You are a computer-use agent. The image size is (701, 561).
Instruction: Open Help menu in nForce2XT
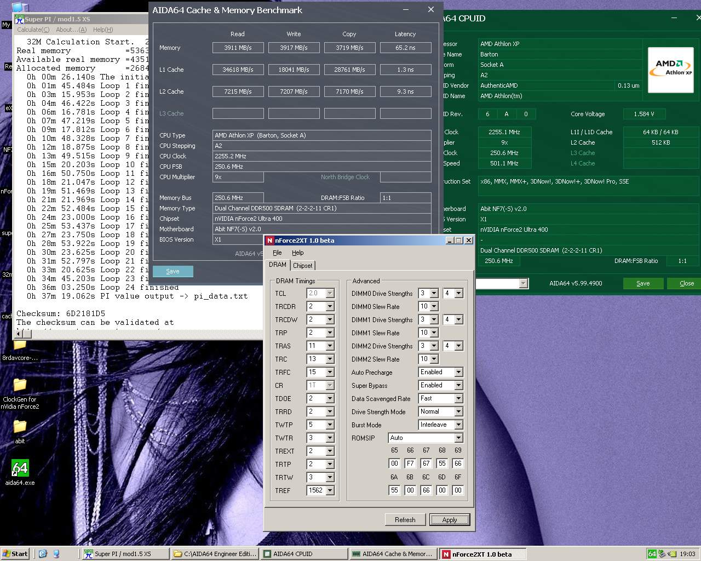(298, 253)
